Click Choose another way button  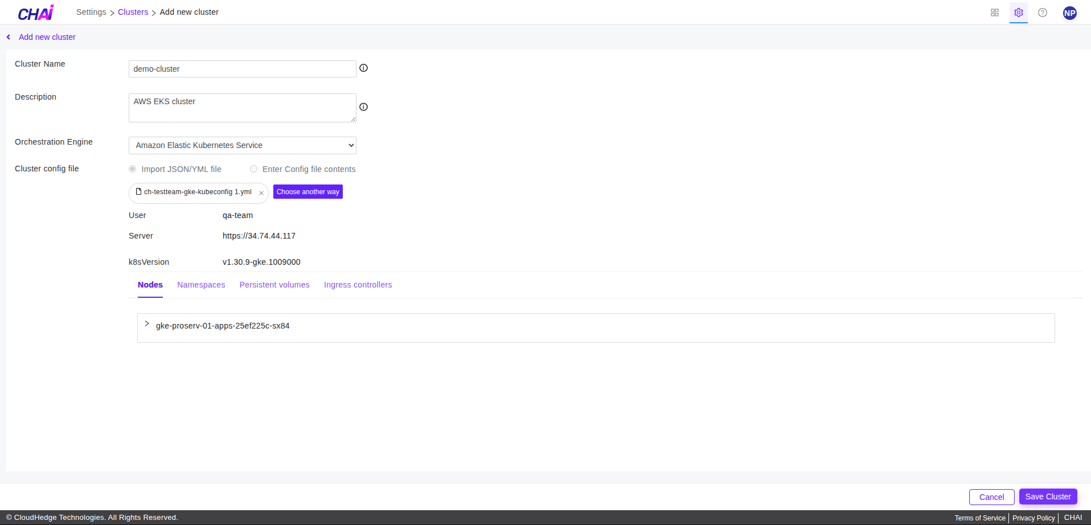(x=307, y=192)
